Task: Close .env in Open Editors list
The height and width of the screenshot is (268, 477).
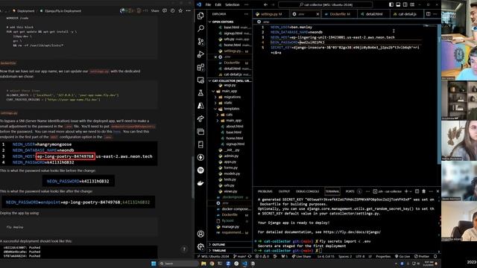Action: (215, 57)
